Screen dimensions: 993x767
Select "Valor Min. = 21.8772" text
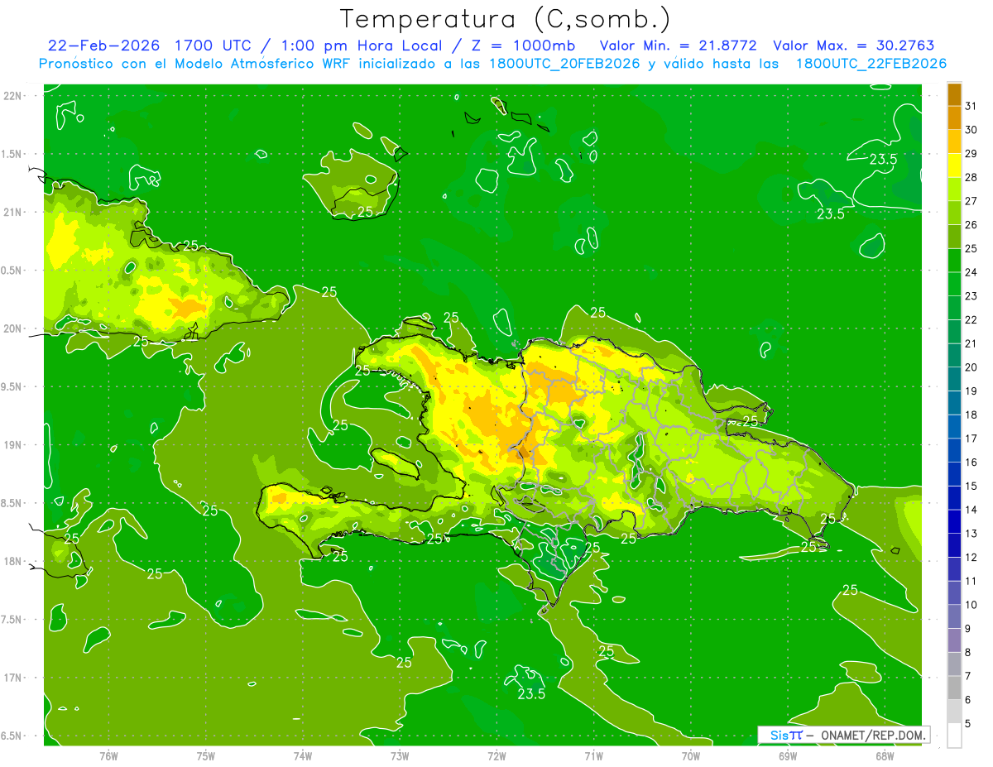click(x=678, y=46)
